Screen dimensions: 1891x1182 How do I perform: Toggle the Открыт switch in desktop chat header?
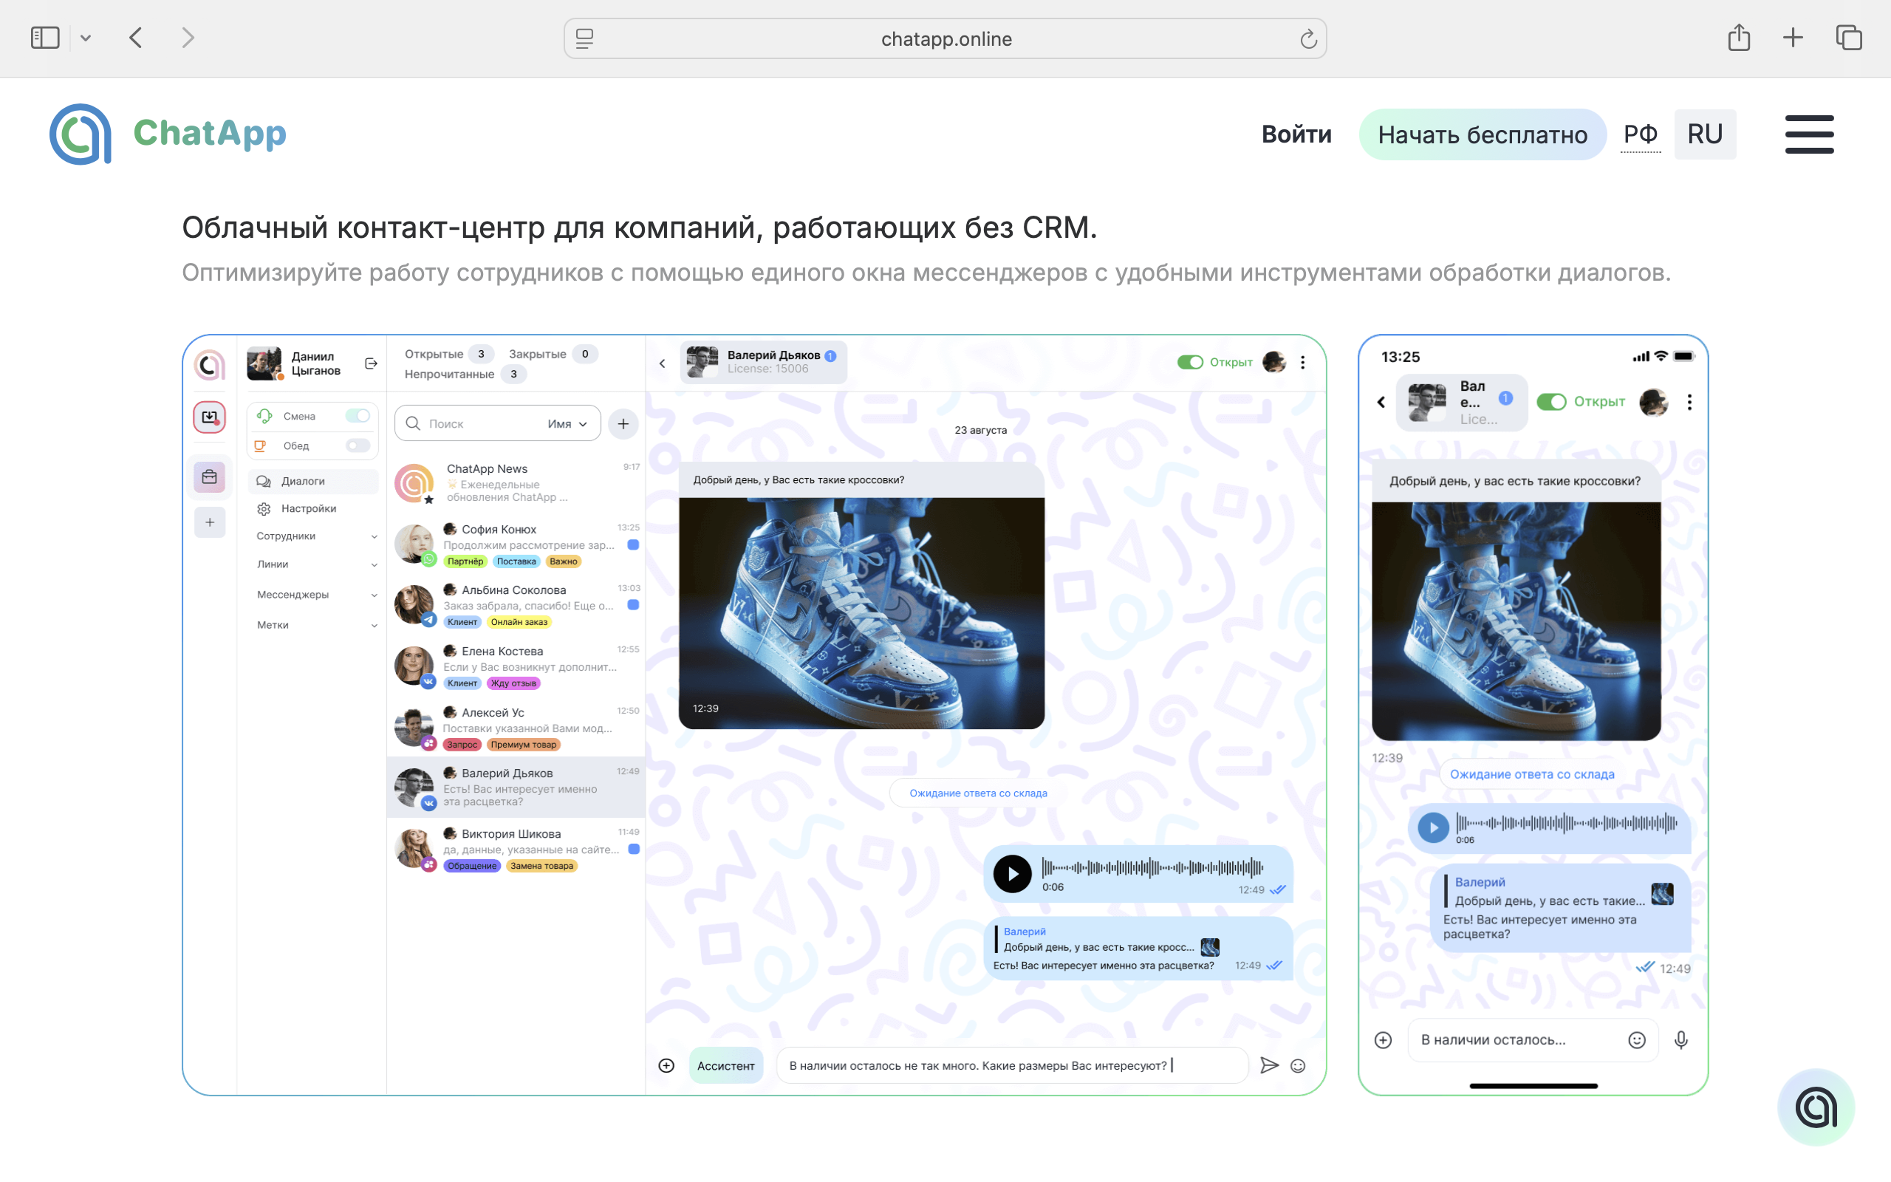pos(1189,362)
